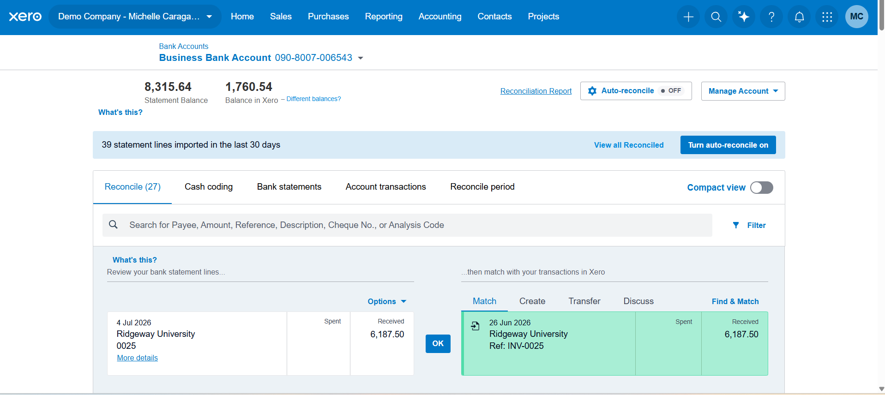This screenshot has width=885, height=395.
Task: Open the Home menu
Action: pyautogui.click(x=242, y=17)
